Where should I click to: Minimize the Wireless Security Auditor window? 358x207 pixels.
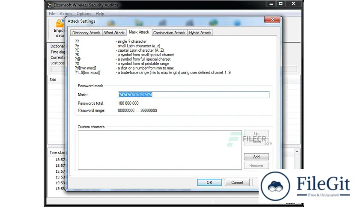(x=271, y=4)
